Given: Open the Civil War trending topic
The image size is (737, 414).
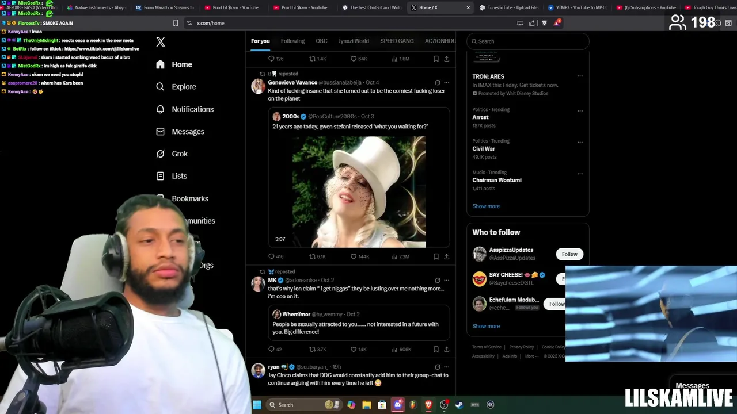Looking at the screenshot, I should pos(484,148).
